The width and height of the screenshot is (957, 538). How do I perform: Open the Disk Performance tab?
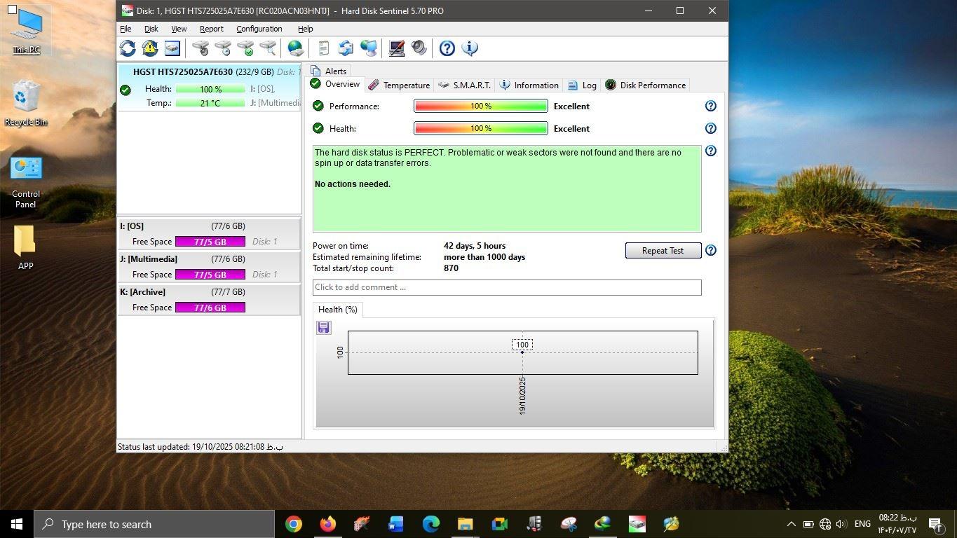point(646,85)
